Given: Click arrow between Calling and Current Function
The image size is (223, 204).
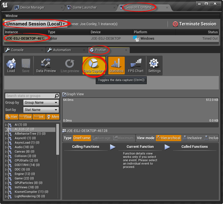Looking at the screenshot, I should (113, 147).
